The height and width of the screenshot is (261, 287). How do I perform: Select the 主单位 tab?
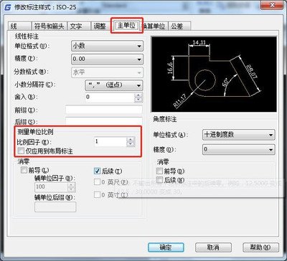click(127, 26)
